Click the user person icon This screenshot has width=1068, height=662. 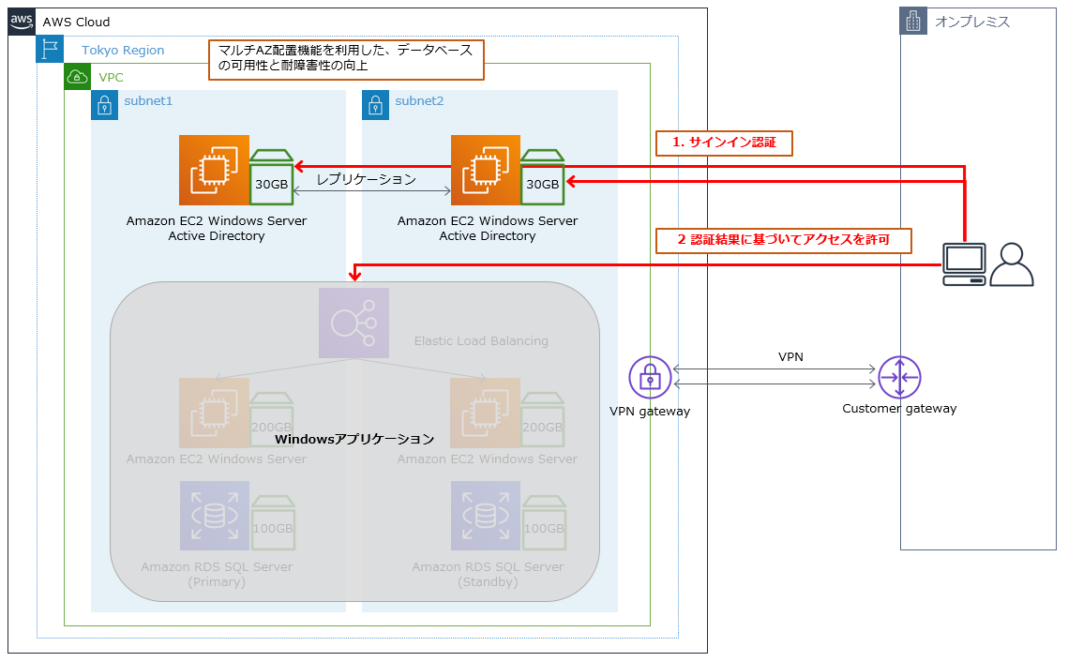click(1012, 264)
